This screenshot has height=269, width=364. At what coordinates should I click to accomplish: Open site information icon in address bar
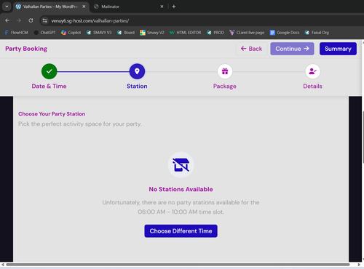[45, 21]
